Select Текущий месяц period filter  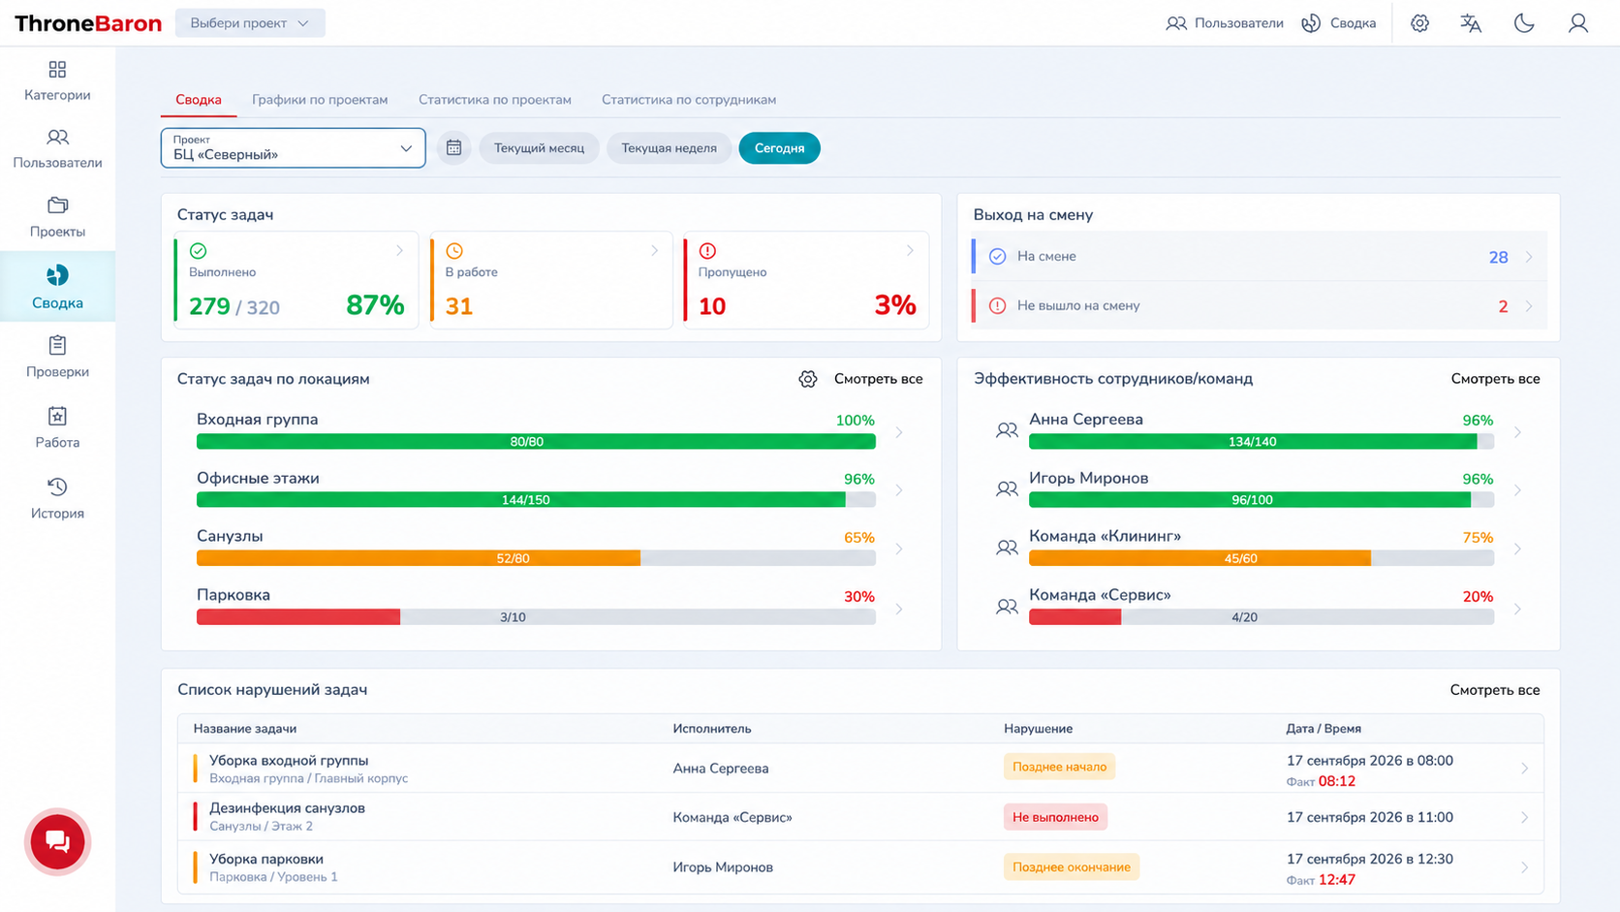pos(539,148)
